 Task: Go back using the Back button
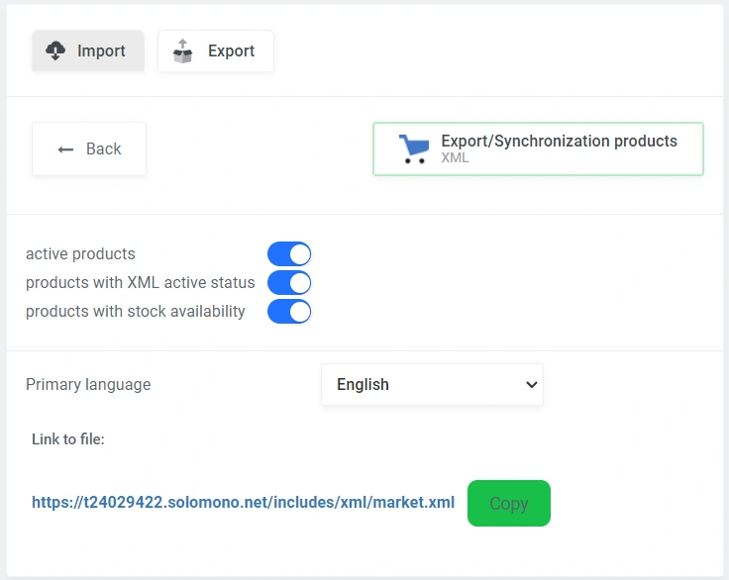coord(89,149)
